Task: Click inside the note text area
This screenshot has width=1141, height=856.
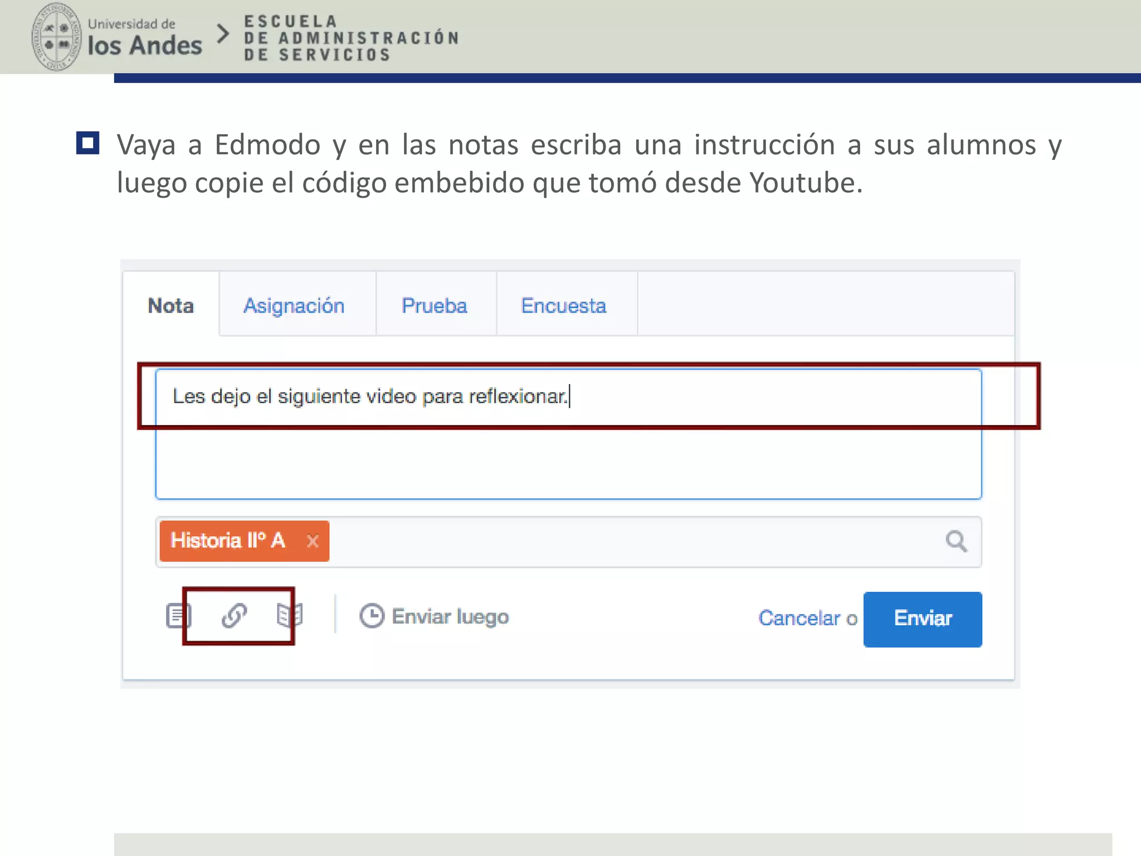Action: [568, 434]
